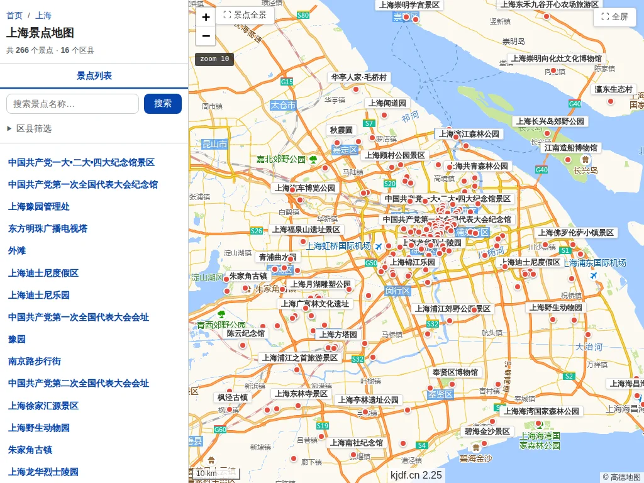Select 上海豫园管理处 in the list
The height and width of the screenshot is (483, 644).
pos(38,206)
